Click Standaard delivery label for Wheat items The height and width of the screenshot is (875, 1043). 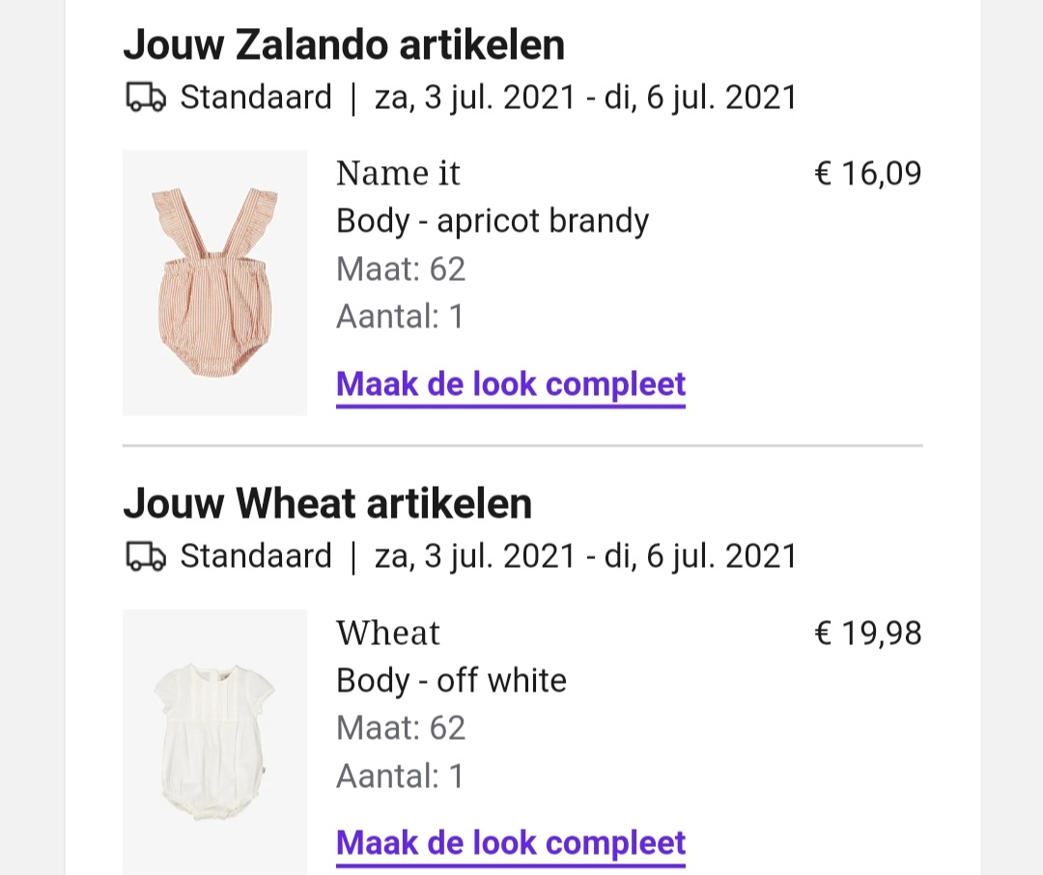[255, 556]
